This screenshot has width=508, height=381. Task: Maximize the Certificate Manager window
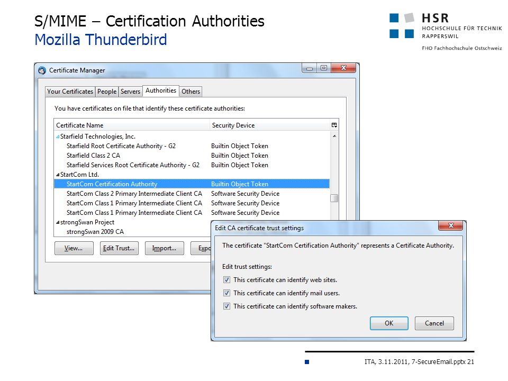(324, 68)
